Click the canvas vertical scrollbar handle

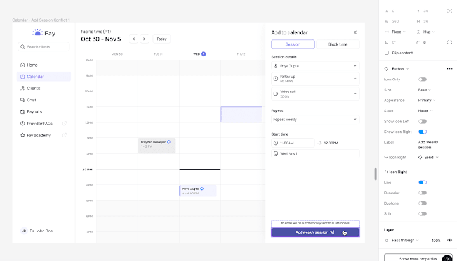click(x=376, y=174)
